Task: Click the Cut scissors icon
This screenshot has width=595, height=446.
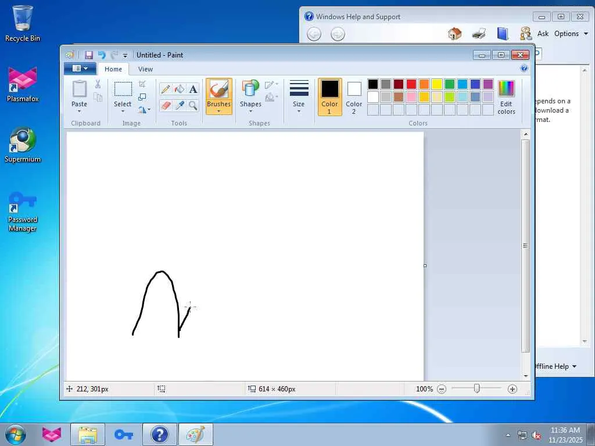Action: pos(98,84)
